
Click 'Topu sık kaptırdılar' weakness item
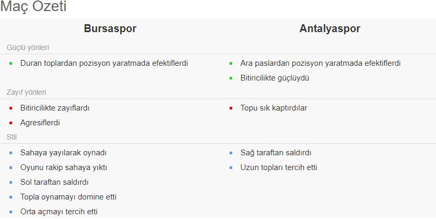[274, 108]
